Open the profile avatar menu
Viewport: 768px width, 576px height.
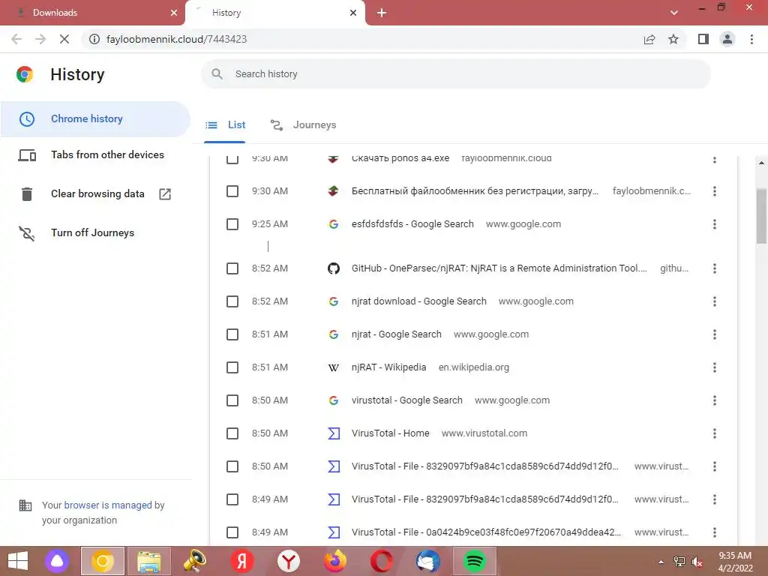coord(727,39)
